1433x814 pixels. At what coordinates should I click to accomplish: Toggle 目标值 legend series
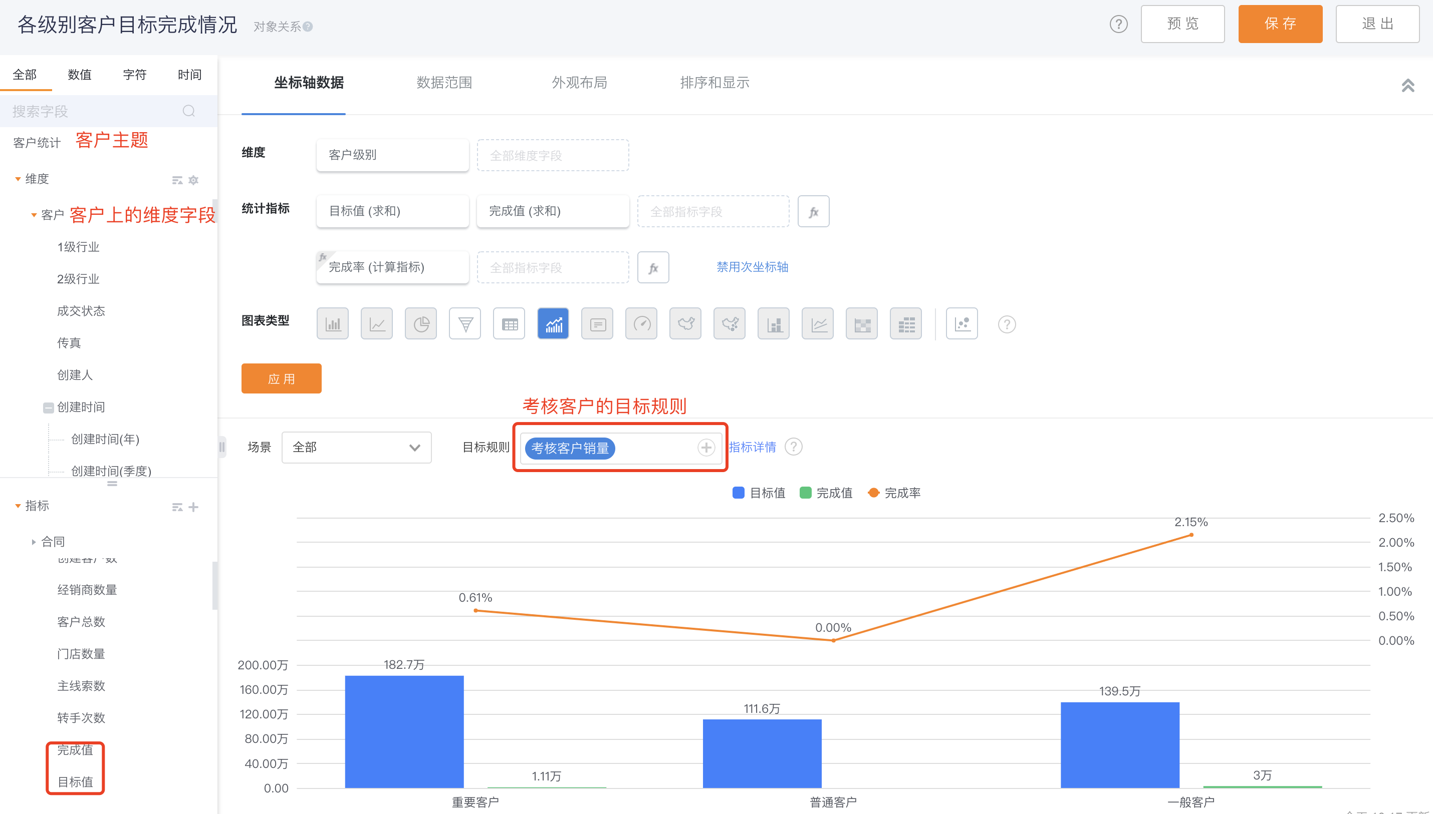(x=759, y=493)
